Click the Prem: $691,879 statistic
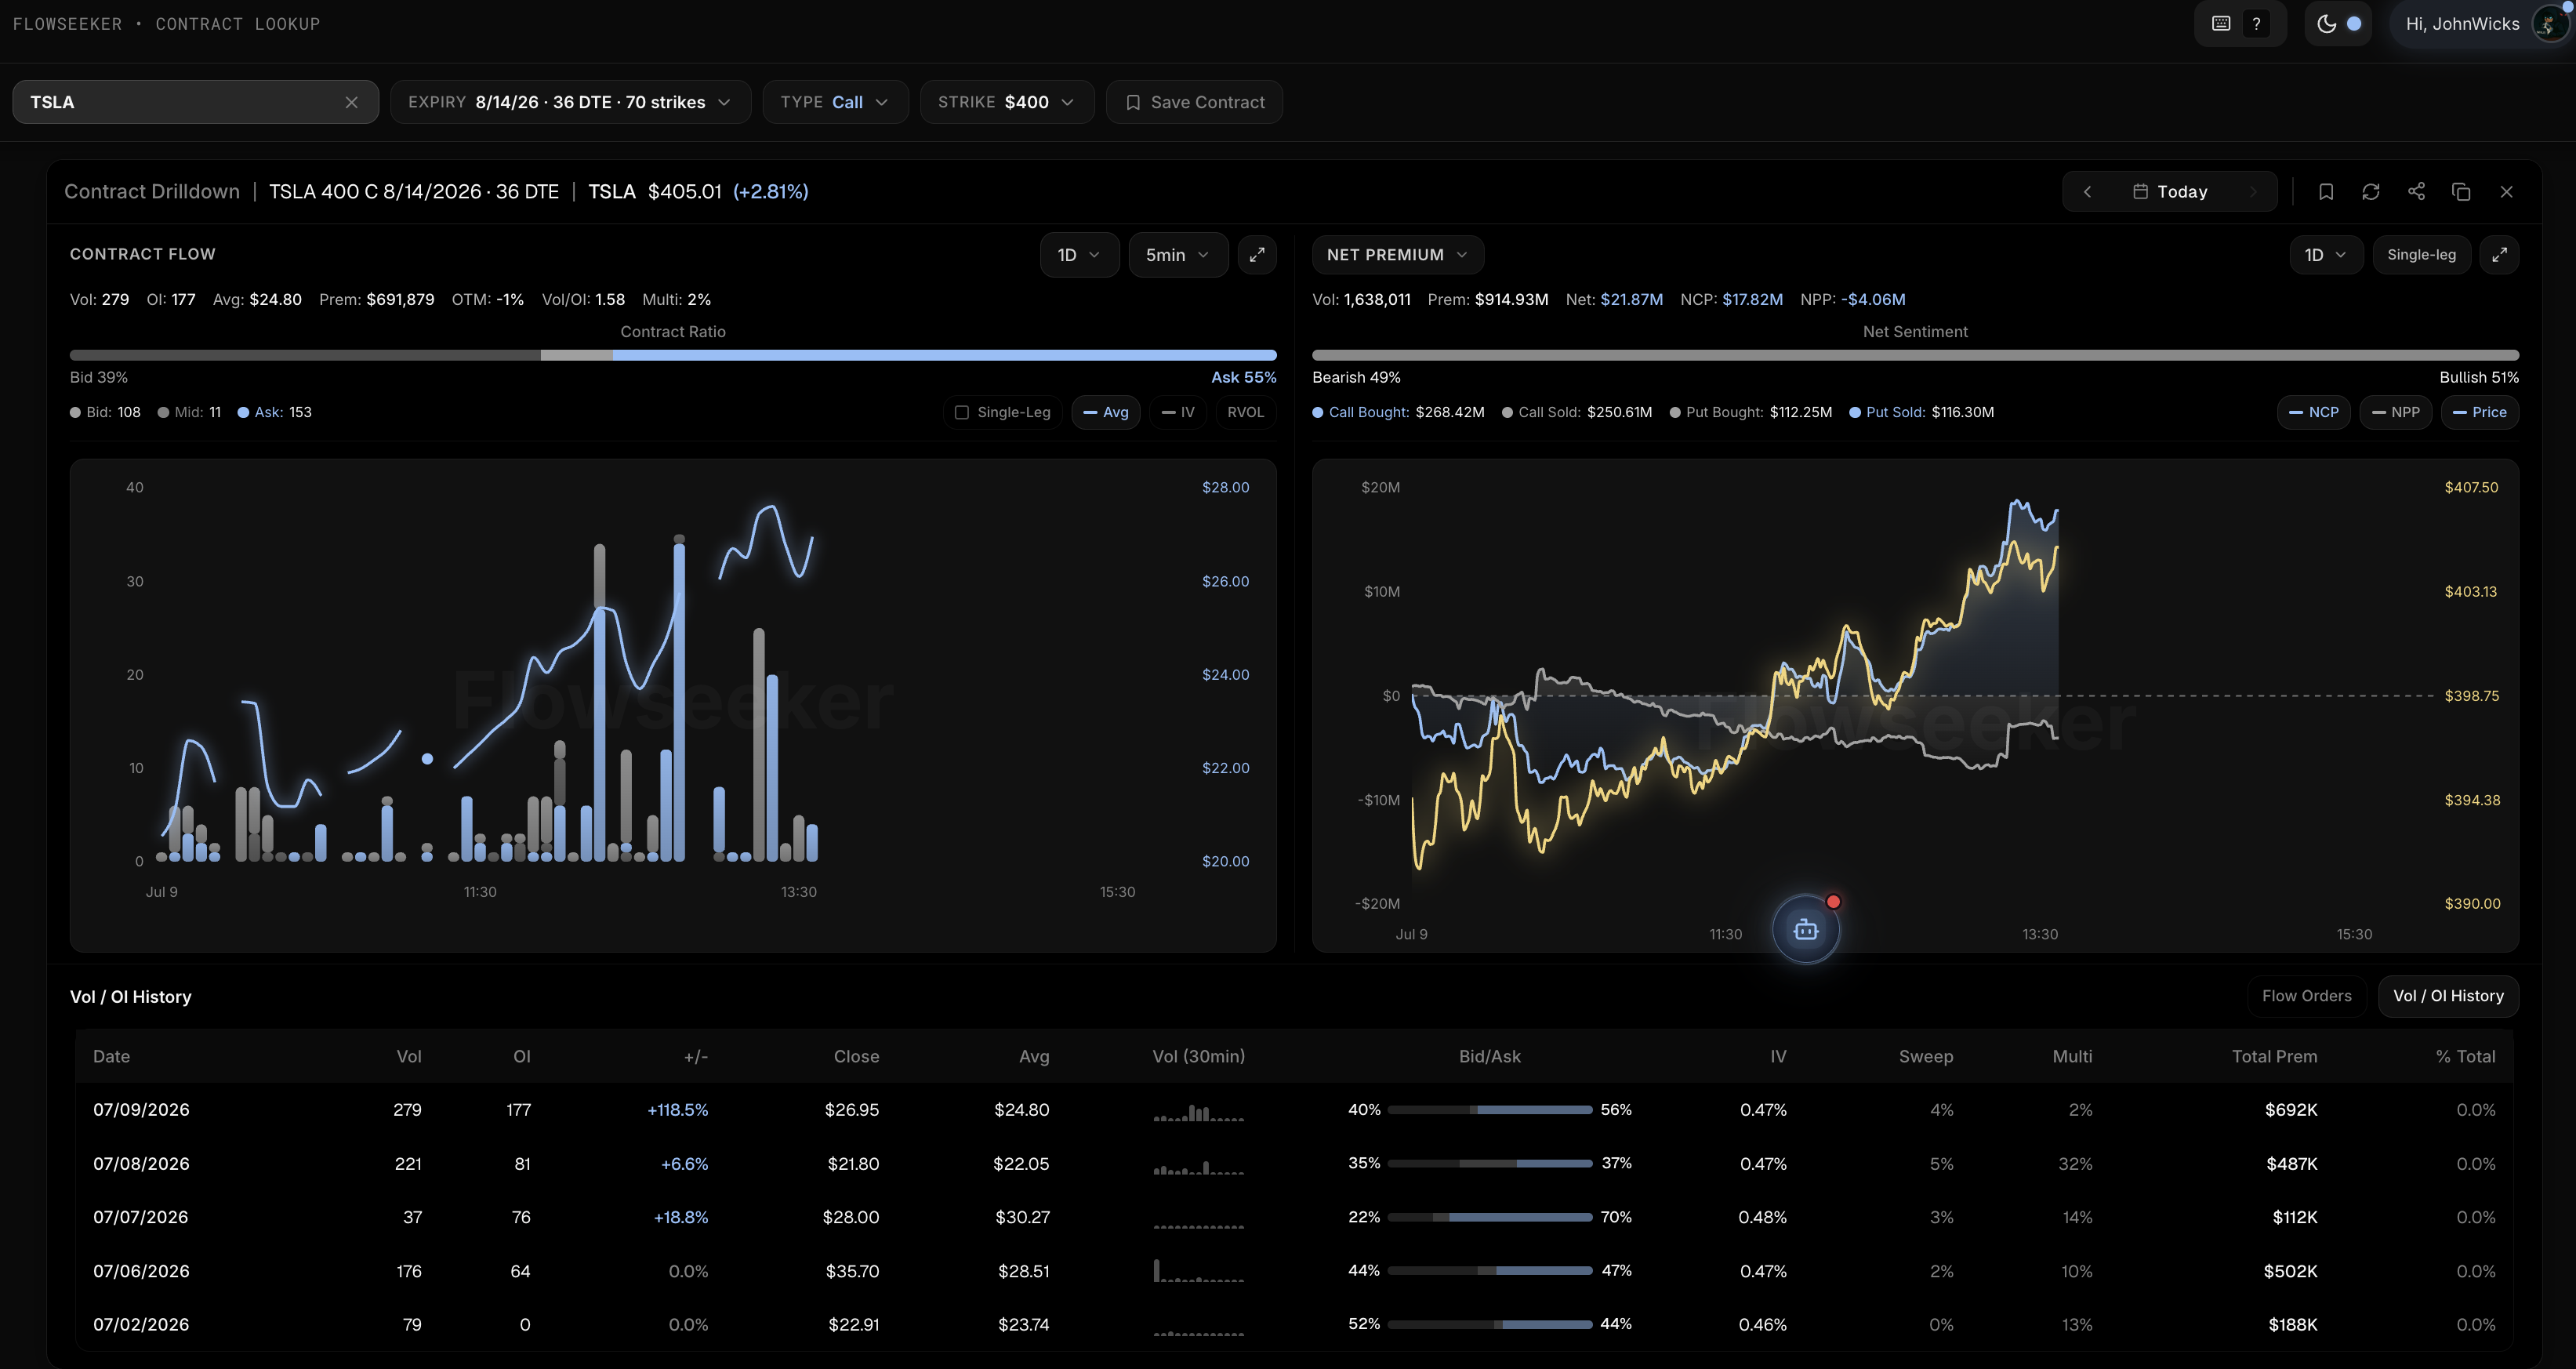Screen dimensions: 2576x1369 (x=377, y=299)
